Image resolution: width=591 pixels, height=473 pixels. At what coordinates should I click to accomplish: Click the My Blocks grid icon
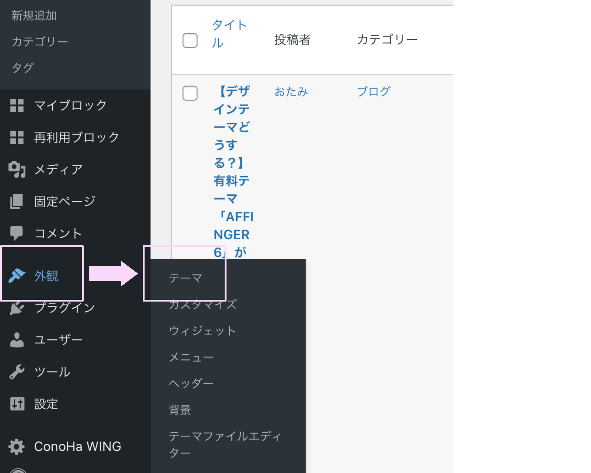coord(17,106)
